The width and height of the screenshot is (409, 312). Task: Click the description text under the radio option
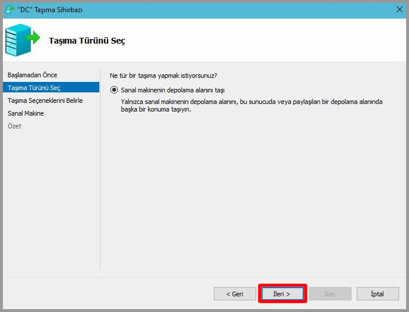tap(251, 105)
